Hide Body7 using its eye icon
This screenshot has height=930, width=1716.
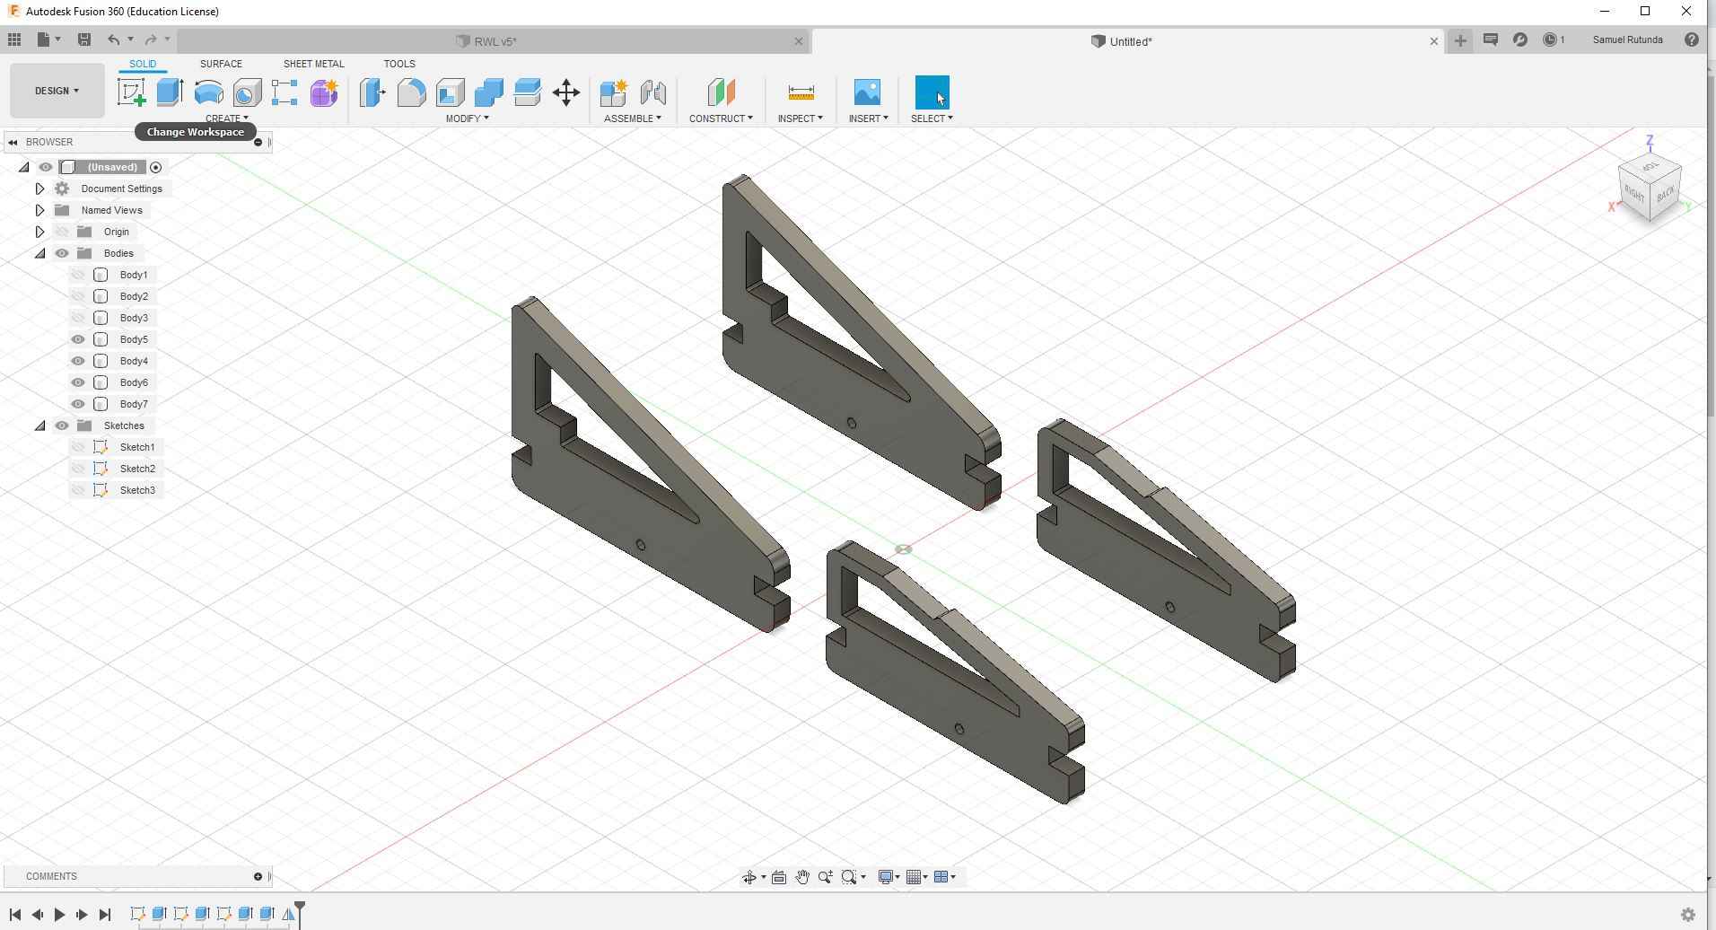click(78, 404)
